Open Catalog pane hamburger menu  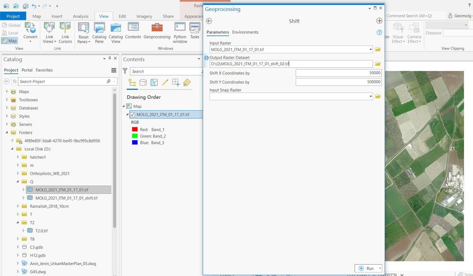click(x=114, y=70)
